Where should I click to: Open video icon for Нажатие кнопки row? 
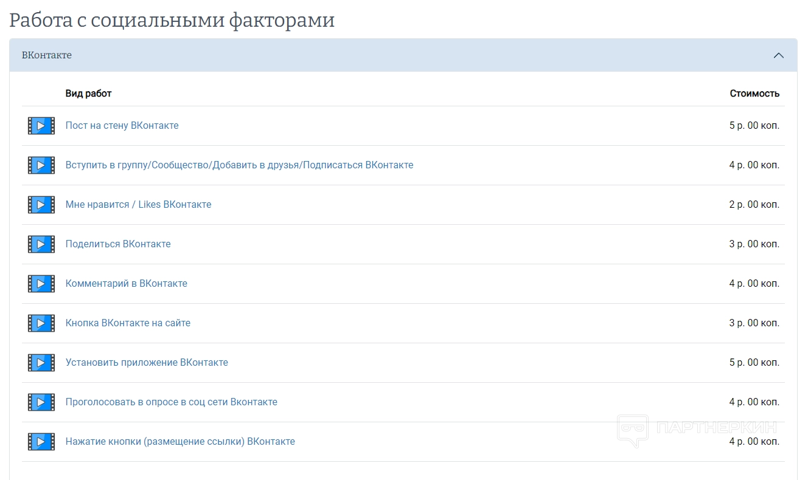(41, 442)
